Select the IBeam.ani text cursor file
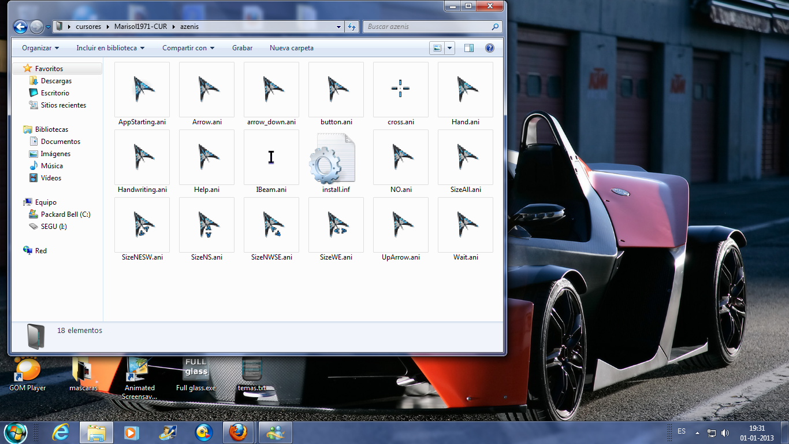 point(271,162)
